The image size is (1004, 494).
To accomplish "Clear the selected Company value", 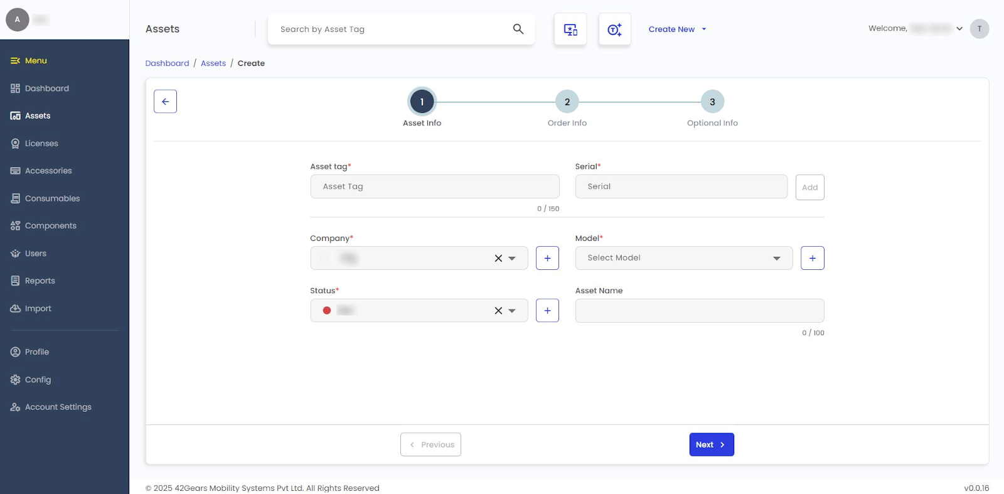I will coord(498,258).
